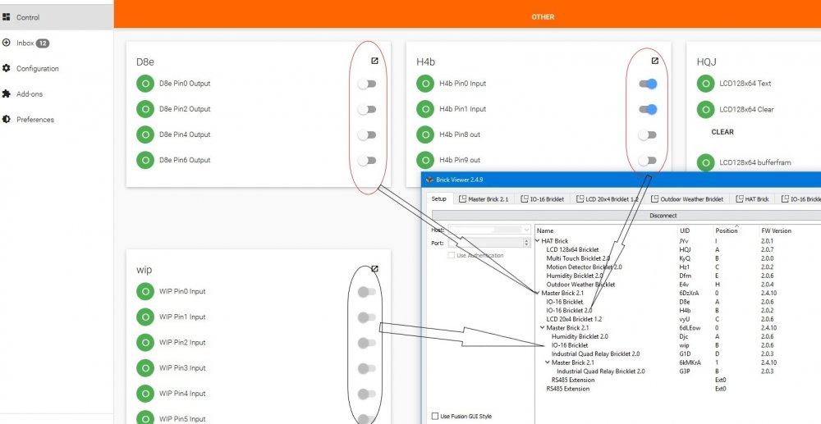821x424 pixels.
Task: Click the Add-ons puzzle icon in sidebar
Action: (7, 94)
